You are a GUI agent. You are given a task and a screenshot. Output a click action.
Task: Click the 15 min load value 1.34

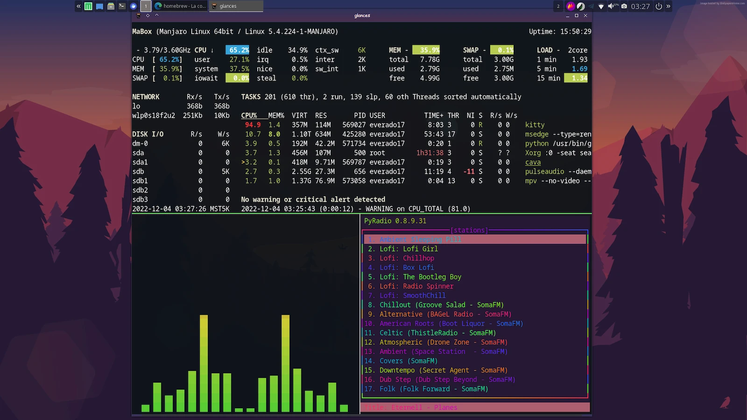[576, 78]
